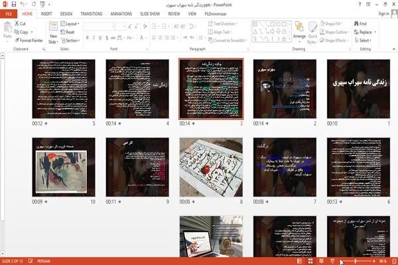Click Start From Beginning quick access icon

tap(42, 5)
